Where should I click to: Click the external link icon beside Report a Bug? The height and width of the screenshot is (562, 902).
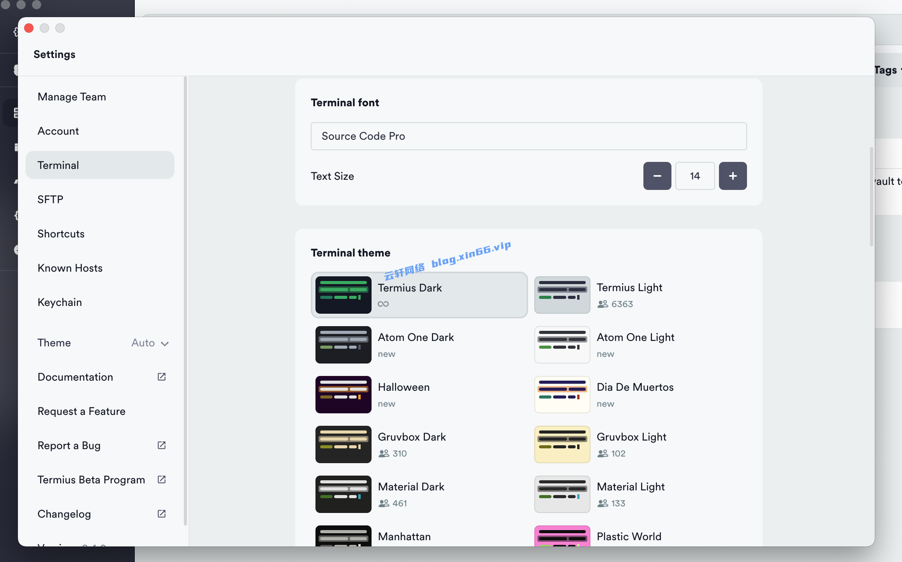[162, 445]
